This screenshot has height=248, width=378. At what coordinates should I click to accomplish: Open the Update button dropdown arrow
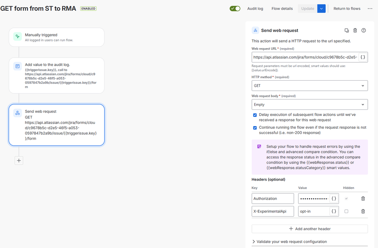click(321, 8)
